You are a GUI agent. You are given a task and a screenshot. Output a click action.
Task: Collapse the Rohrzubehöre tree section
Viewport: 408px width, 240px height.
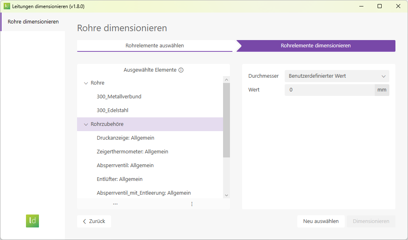(x=86, y=124)
